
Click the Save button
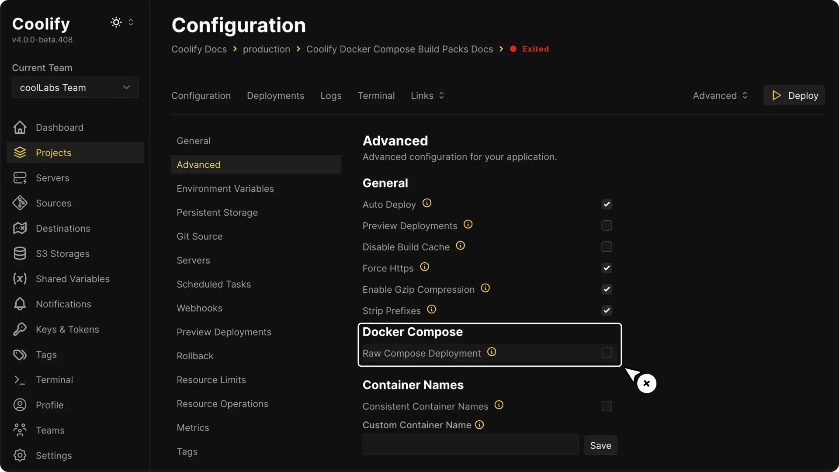(600, 445)
